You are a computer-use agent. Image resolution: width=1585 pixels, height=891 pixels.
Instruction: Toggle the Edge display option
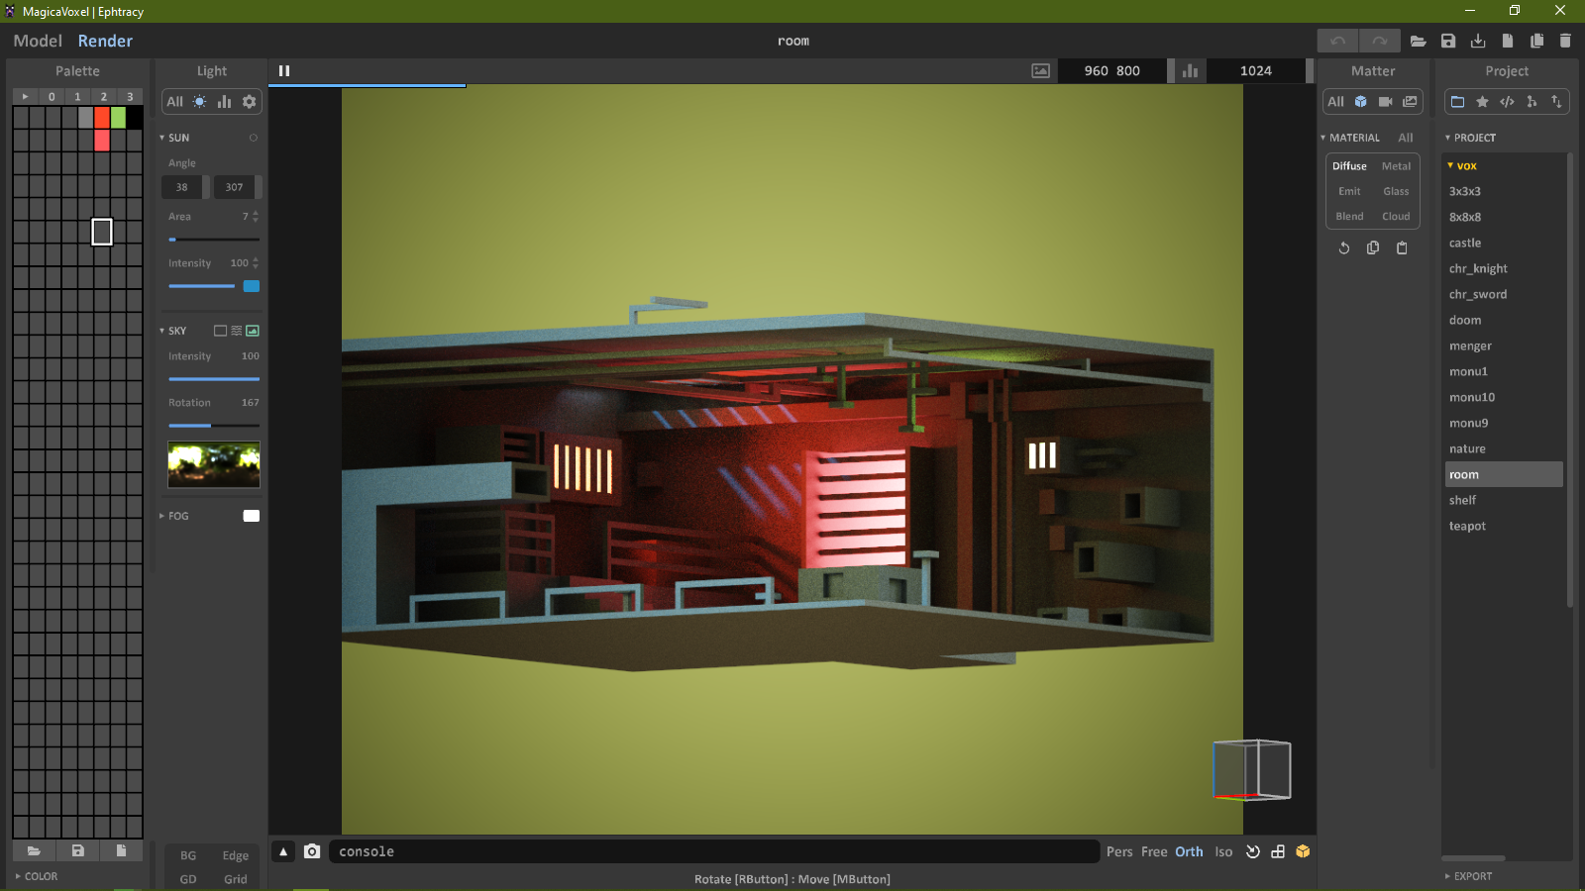coord(236,855)
